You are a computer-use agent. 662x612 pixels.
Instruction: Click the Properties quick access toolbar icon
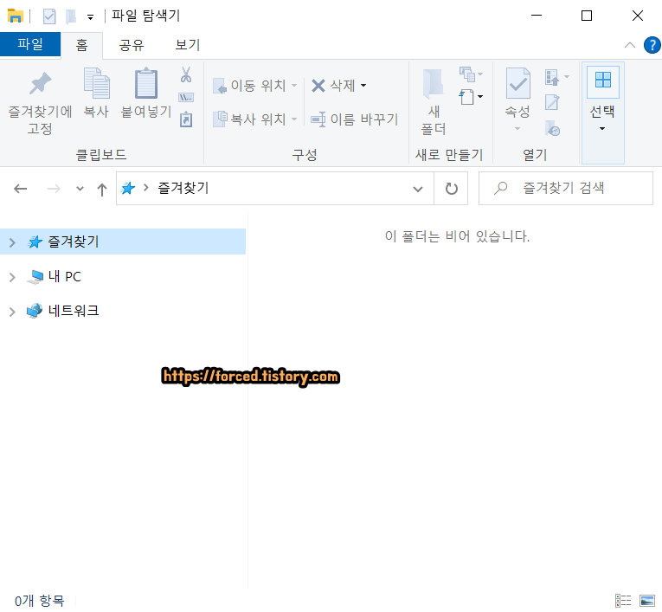pyautogui.click(x=49, y=16)
